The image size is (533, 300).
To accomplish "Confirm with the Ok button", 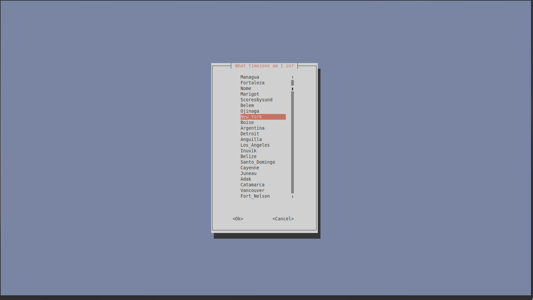I will click(x=238, y=219).
